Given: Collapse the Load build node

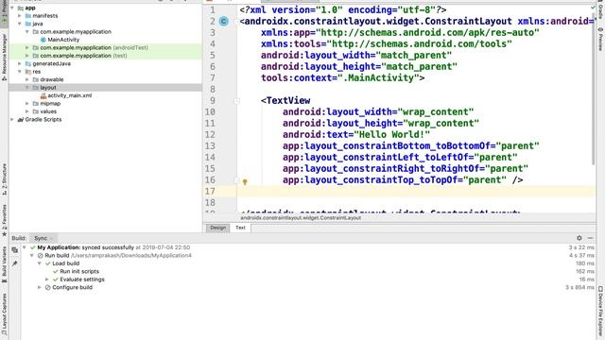Looking at the screenshot, I should (40, 263).
